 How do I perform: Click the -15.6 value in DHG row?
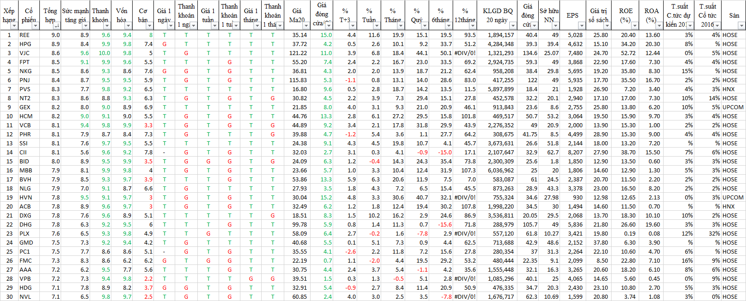pos(441,224)
